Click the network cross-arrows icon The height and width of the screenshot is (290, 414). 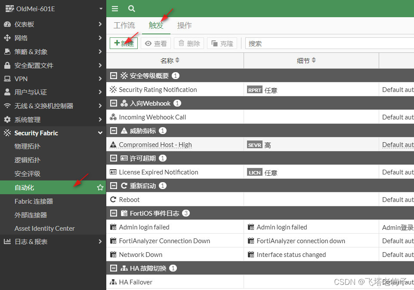pyautogui.click(x=7, y=38)
